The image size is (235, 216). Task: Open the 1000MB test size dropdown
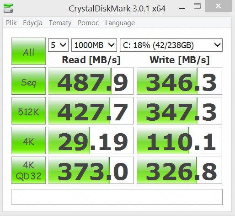[x=94, y=45]
